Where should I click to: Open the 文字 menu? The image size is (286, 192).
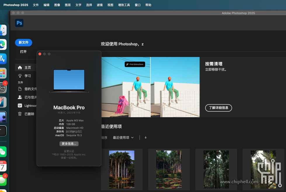(78, 5)
